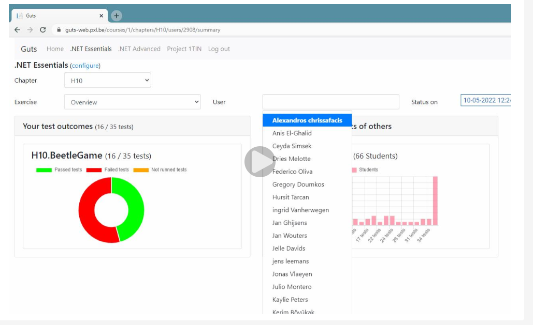Click the padlock site info icon
The height and width of the screenshot is (325, 533).
coord(59,30)
